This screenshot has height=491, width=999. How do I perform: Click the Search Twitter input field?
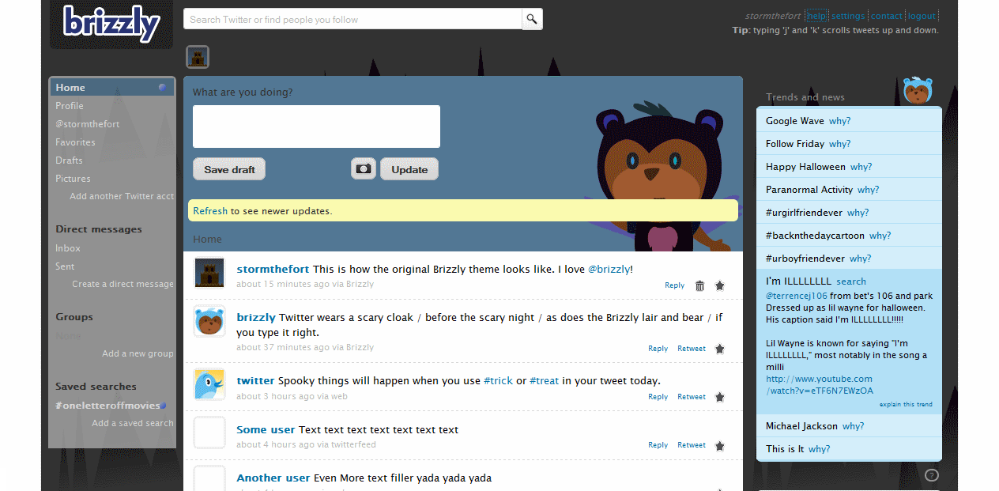tap(352, 19)
